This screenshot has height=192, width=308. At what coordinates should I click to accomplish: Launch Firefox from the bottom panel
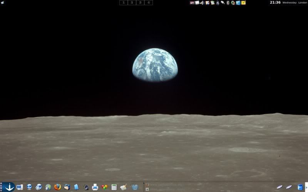pyautogui.click(x=57, y=187)
